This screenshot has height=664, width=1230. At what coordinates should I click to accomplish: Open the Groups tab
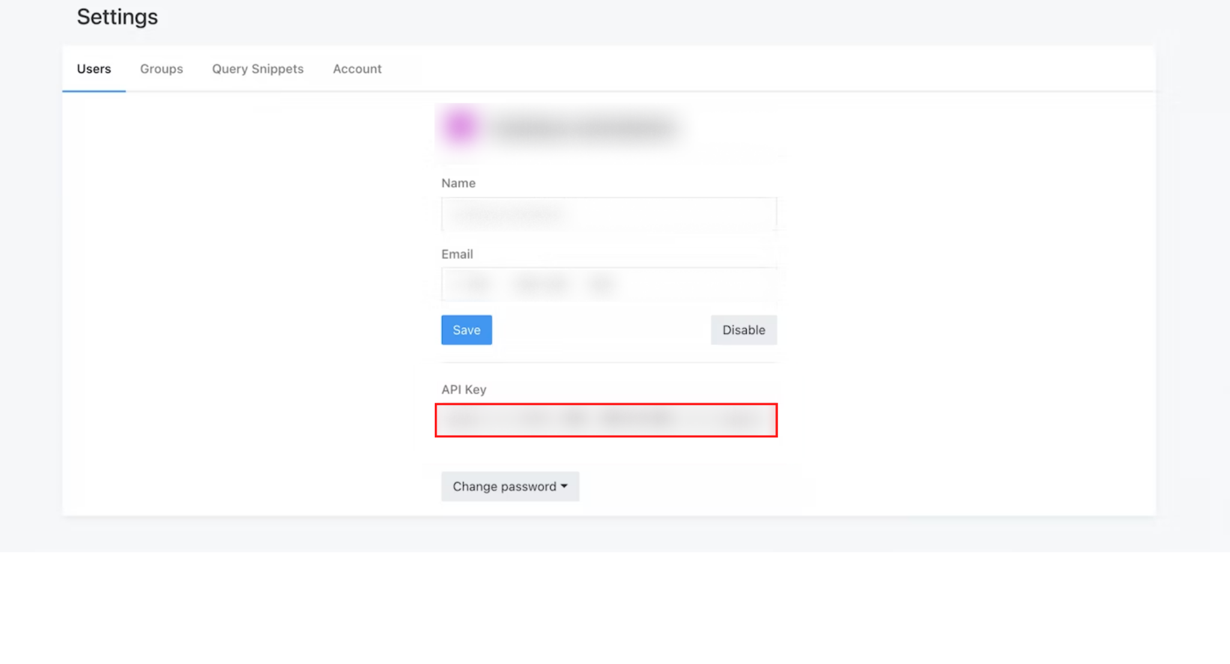click(161, 69)
